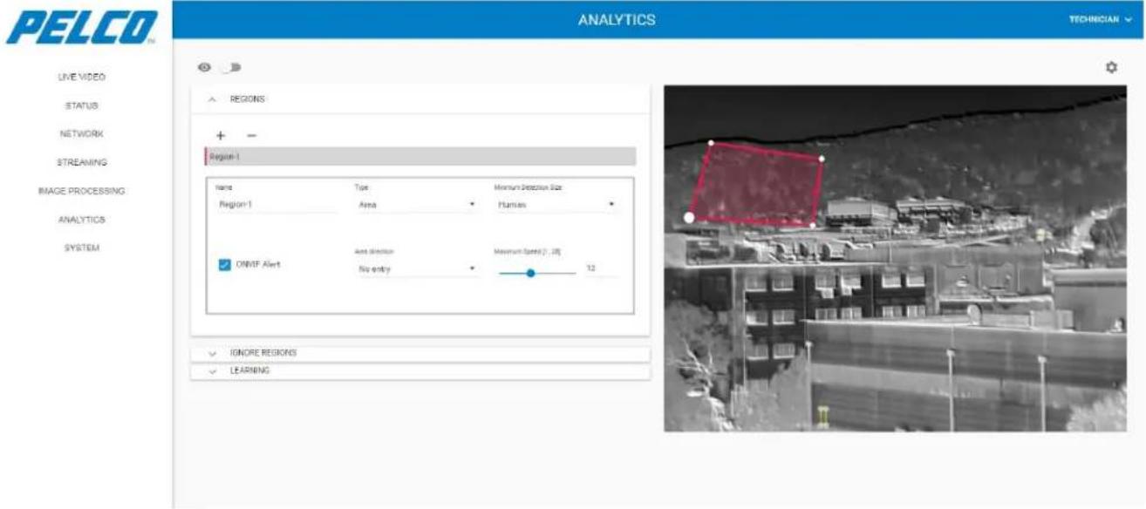Image resolution: width=1146 pixels, height=509 pixels.
Task: Open the Area direction dropdown
Action: 415,268
